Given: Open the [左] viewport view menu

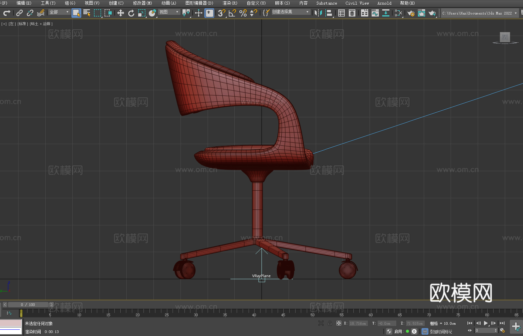Looking at the screenshot, I should [x=12, y=24].
